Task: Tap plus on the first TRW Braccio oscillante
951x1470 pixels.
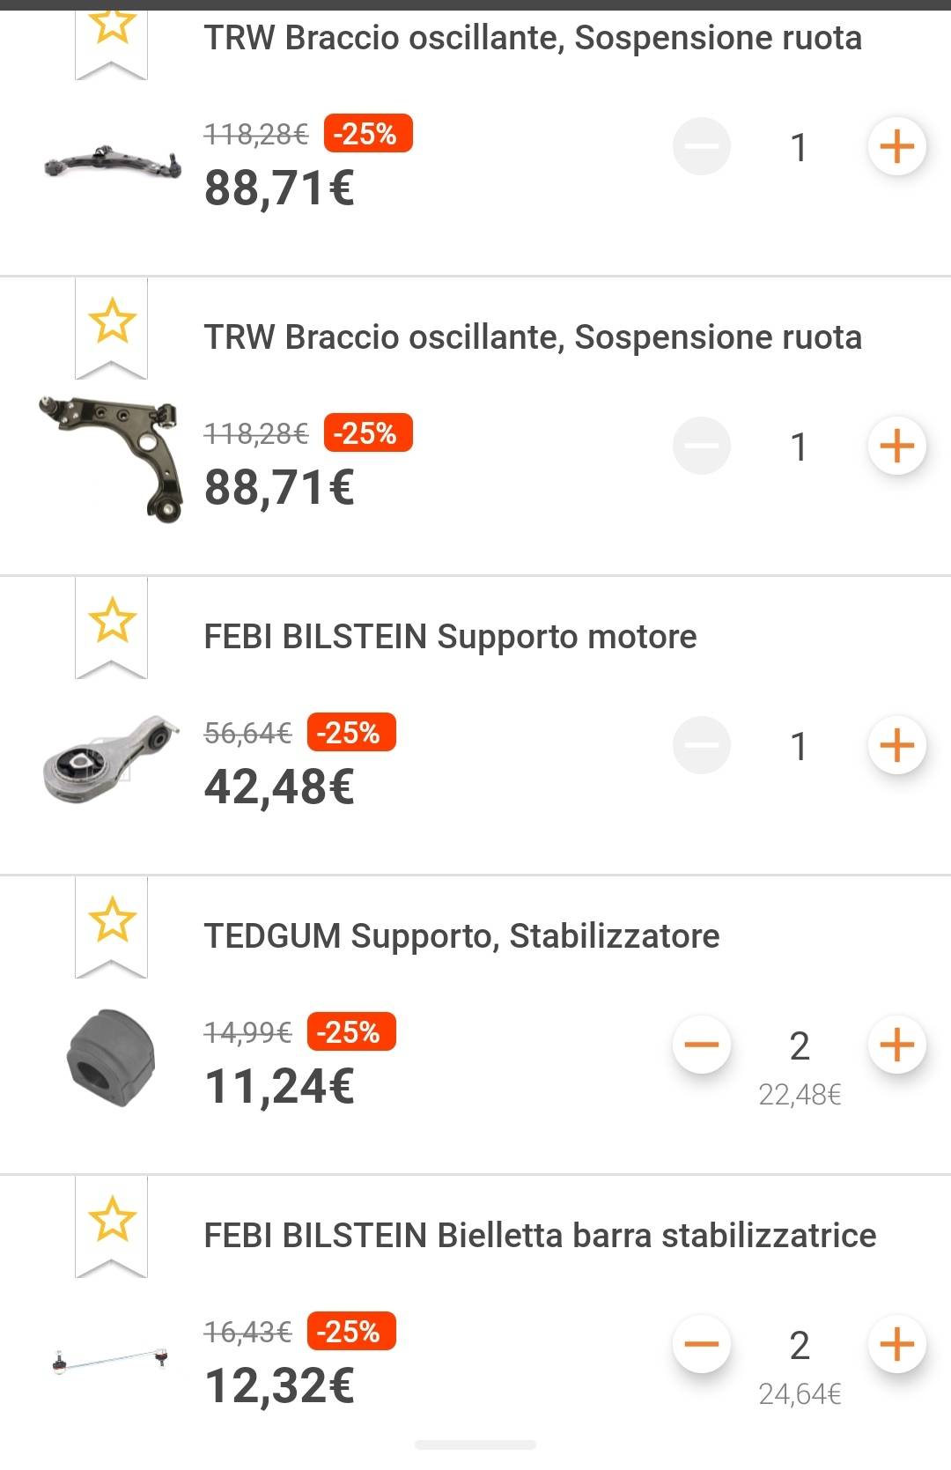Action: coord(896,147)
